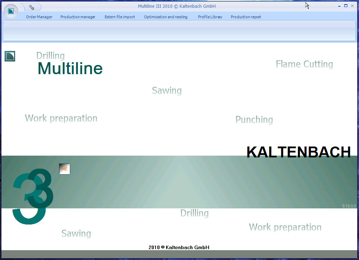
Task: Click the KALTENBACH logo text
Action: tap(299, 152)
